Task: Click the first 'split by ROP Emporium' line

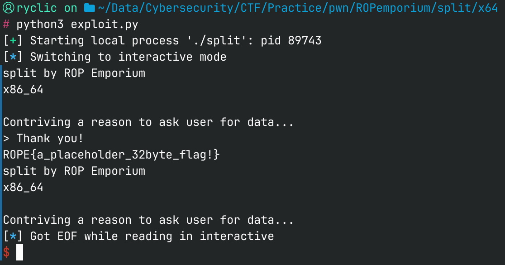Action: [74, 73]
